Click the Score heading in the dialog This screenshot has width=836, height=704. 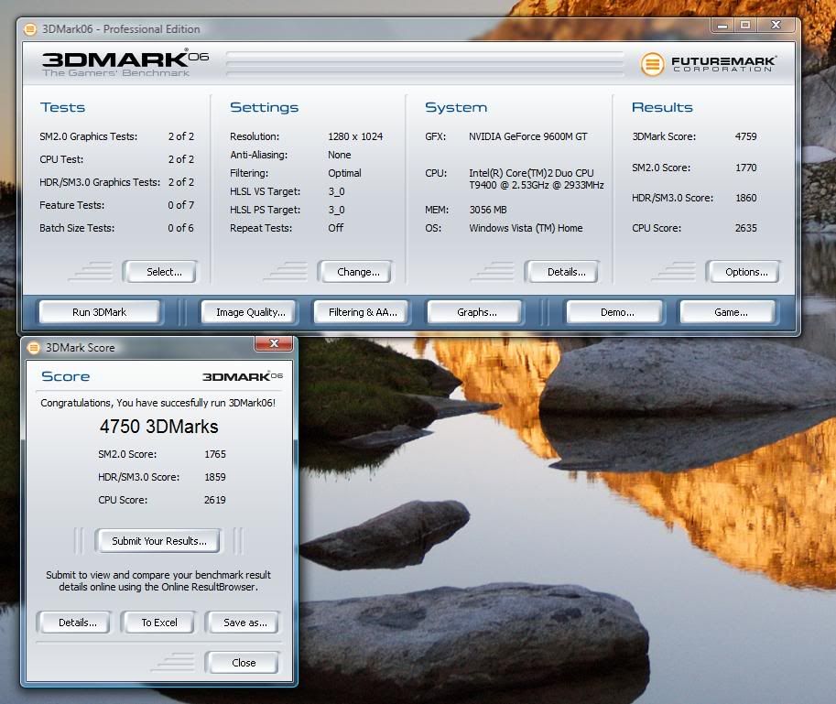(66, 376)
